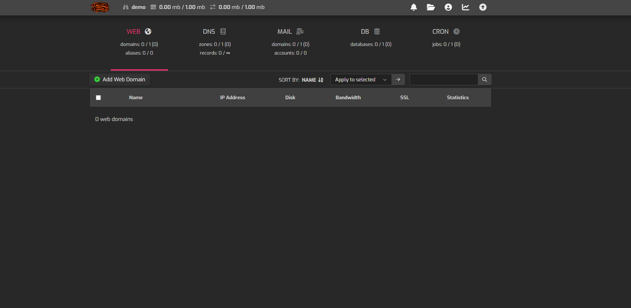Open the notifications bell
The width and height of the screenshot is (631, 308).
[x=413, y=7]
